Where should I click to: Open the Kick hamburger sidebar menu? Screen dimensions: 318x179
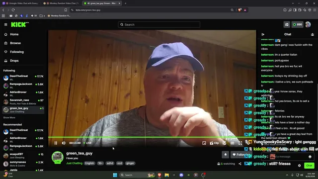5,24
